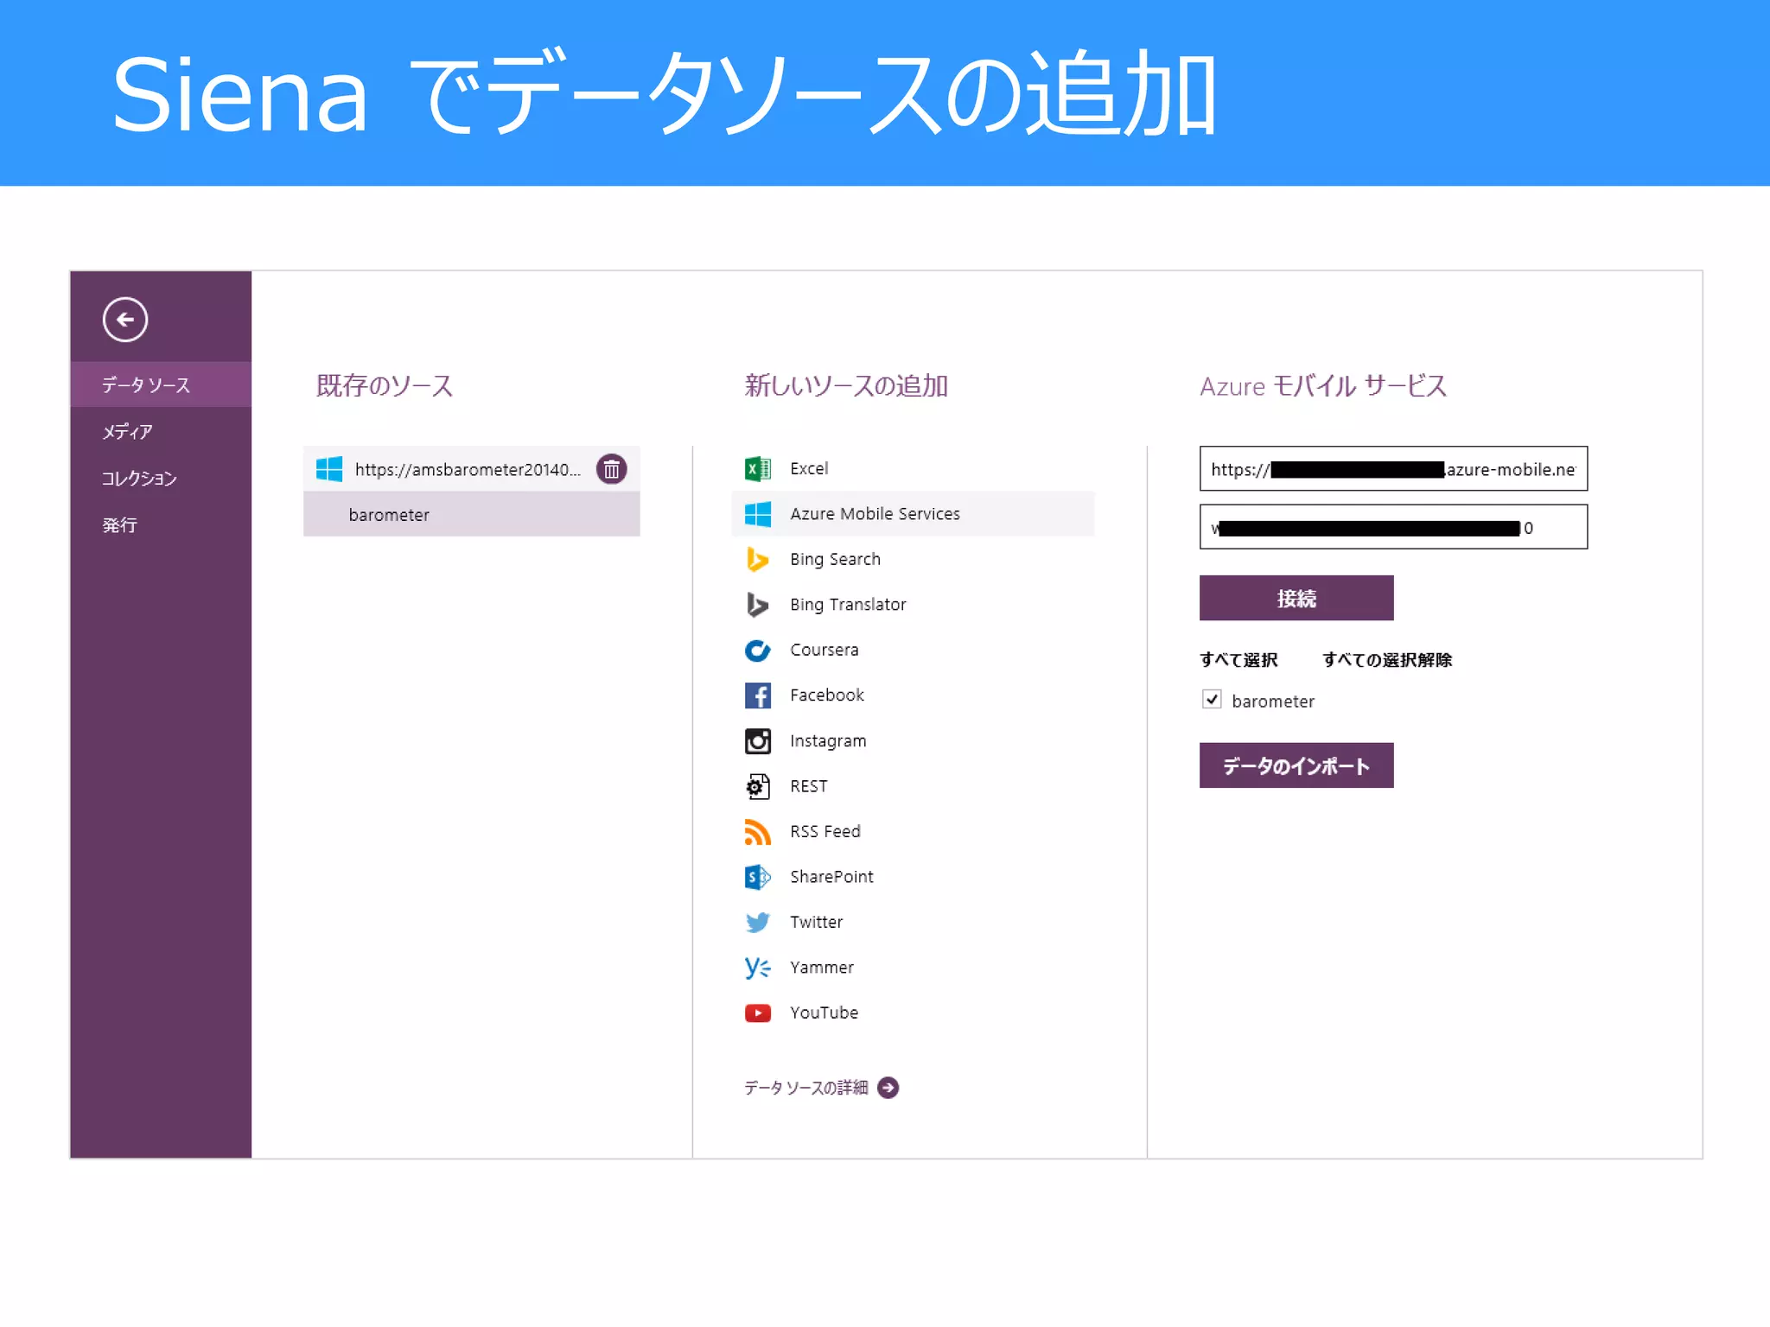Click the Facebook icon
Image resolution: width=1770 pixels, height=1327 pixels.
[758, 695]
